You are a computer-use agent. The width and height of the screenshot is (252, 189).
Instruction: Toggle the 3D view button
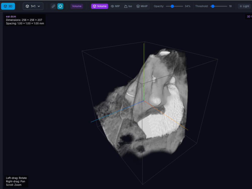pos(8,6)
